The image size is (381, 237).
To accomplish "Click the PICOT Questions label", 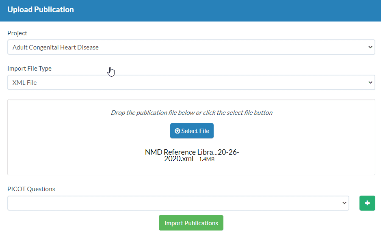I will coord(31,189).
